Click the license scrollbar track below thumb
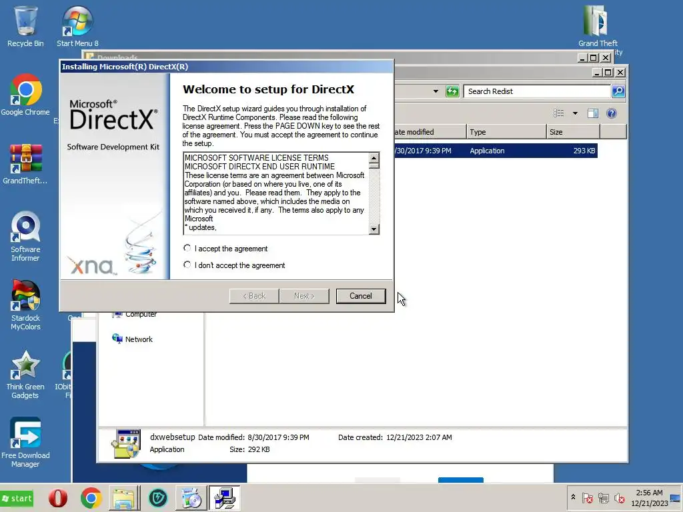 click(374, 196)
